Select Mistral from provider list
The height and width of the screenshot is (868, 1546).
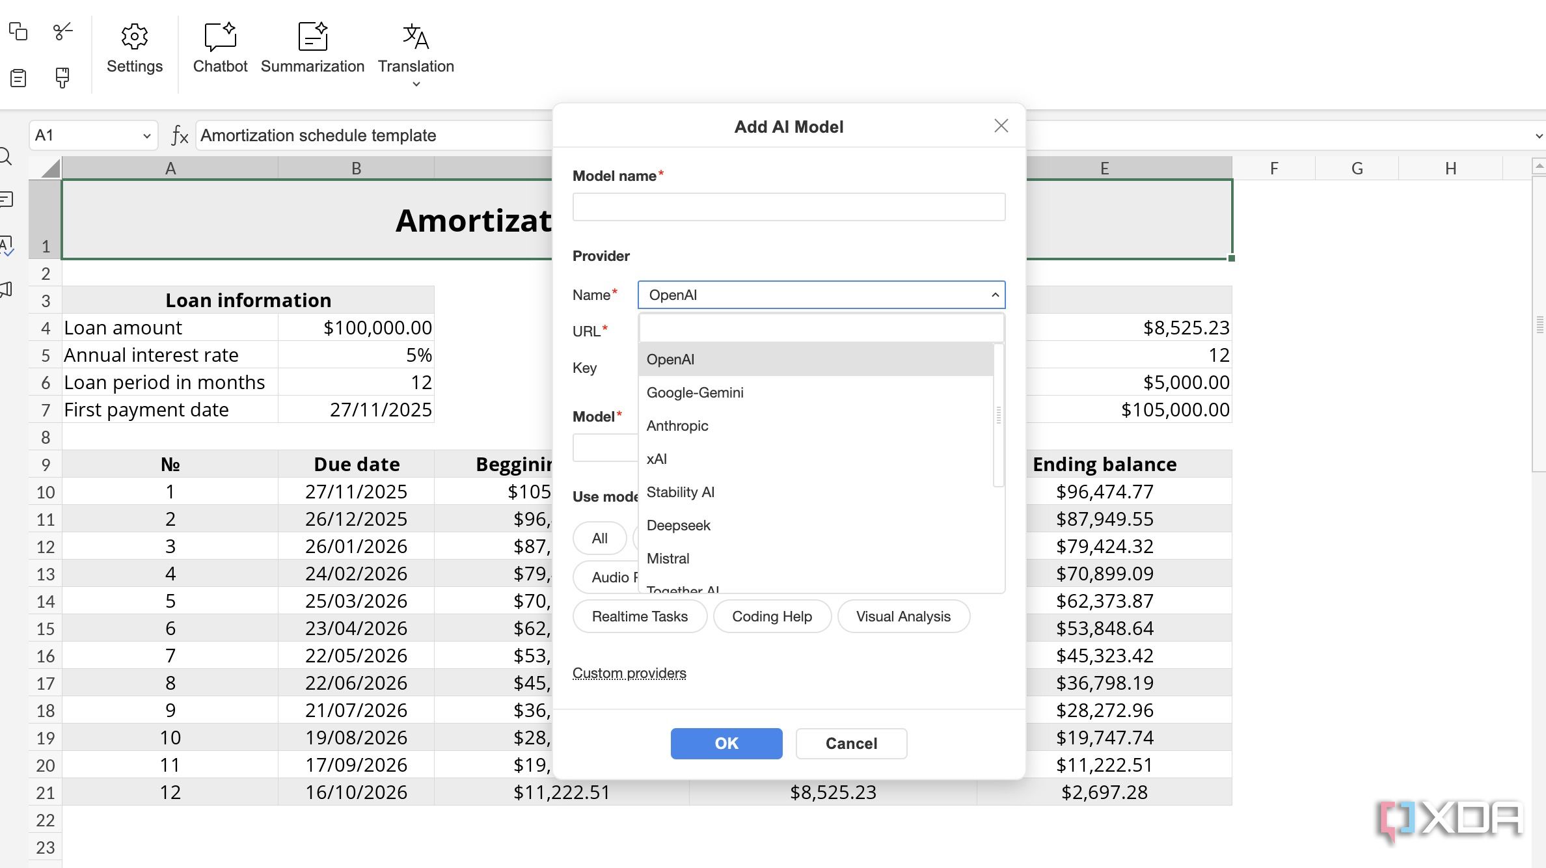tap(816, 558)
